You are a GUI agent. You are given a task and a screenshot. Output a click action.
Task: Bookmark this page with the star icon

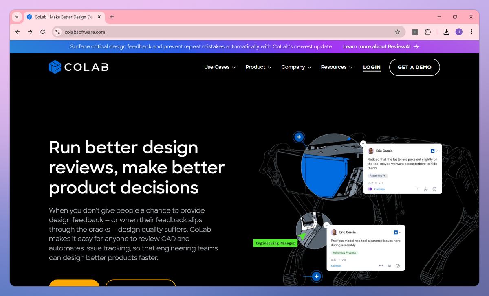397,32
